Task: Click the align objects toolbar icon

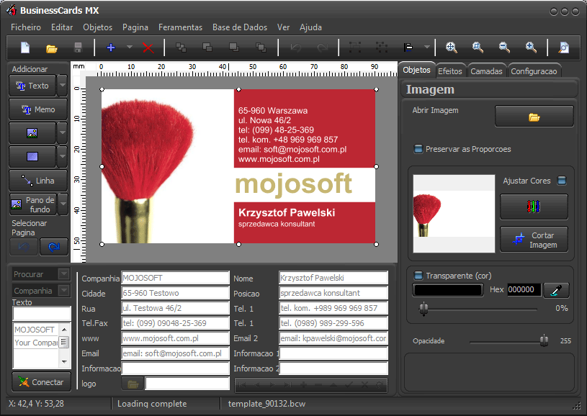Action: tap(408, 48)
